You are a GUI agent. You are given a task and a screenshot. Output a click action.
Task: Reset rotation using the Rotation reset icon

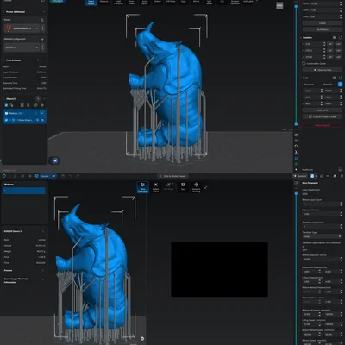[341, 38]
